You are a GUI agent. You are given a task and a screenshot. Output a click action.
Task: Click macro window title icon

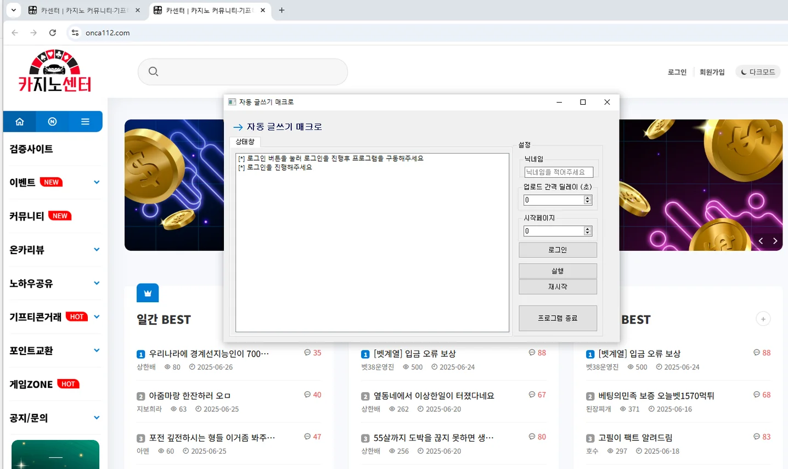[232, 102]
